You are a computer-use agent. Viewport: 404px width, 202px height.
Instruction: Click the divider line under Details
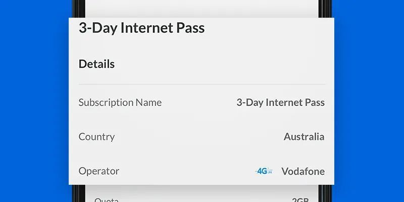tap(202, 84)
